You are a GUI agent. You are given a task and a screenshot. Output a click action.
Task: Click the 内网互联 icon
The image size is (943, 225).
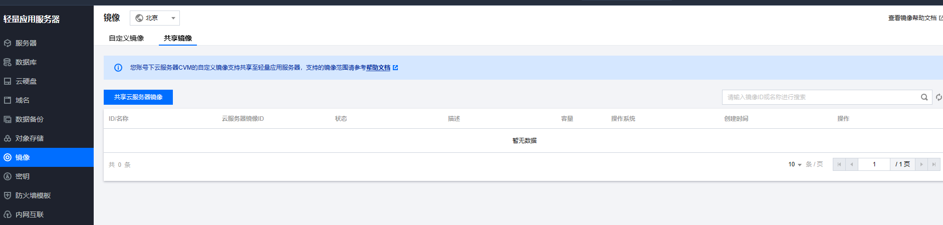pos(8,214)
